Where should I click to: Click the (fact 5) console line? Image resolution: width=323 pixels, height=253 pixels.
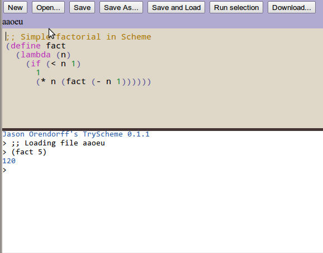point(25,152)
